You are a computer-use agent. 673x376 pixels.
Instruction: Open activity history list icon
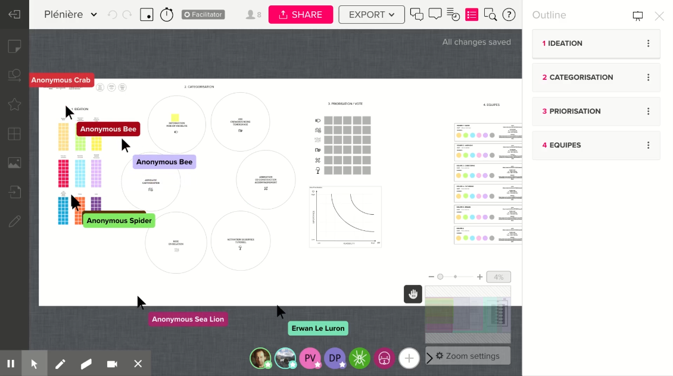[453, 15]
